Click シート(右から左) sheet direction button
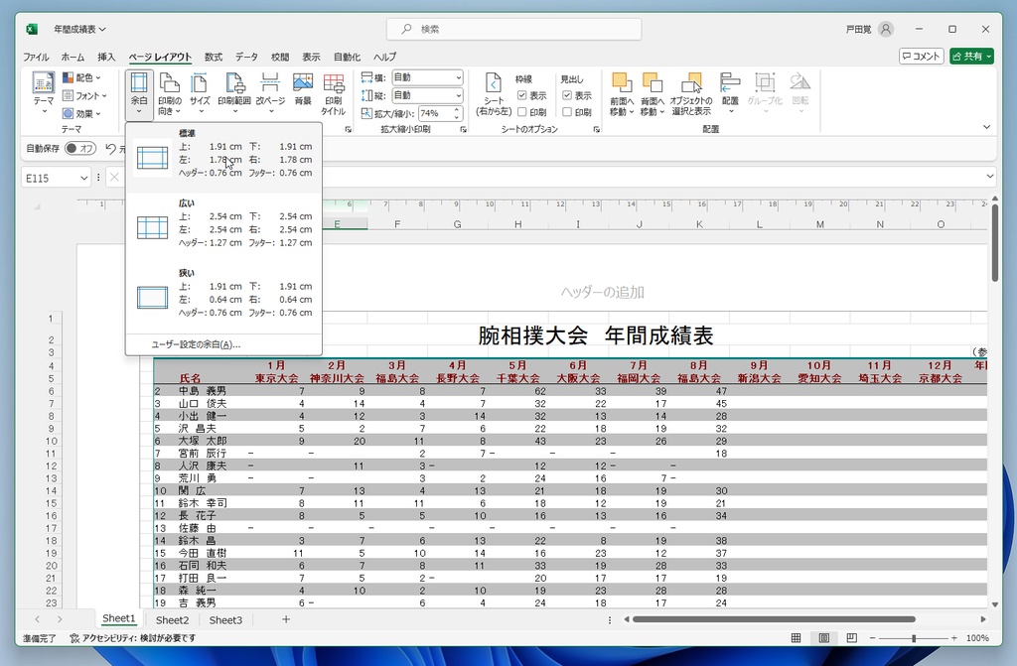1017x666 pixels. (494, 94)
